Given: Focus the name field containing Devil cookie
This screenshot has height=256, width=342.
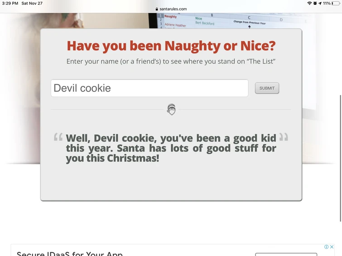Looking at the screenshot, I should click(149, 88).
